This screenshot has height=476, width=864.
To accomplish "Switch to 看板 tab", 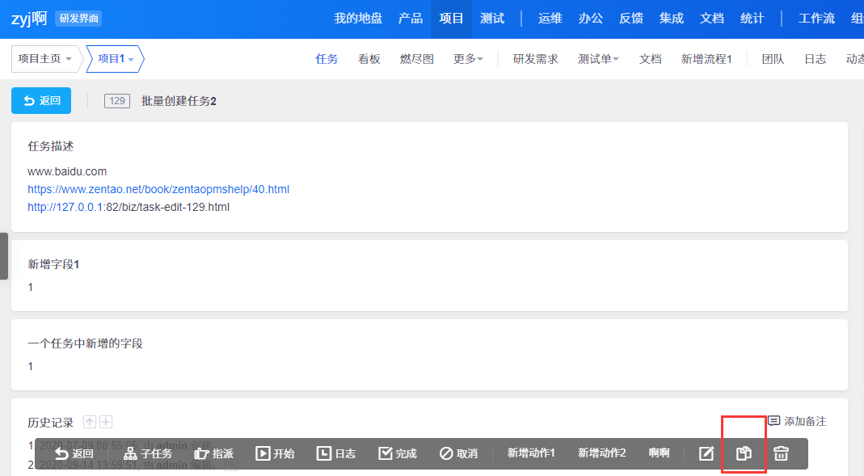I will [369, 59].
